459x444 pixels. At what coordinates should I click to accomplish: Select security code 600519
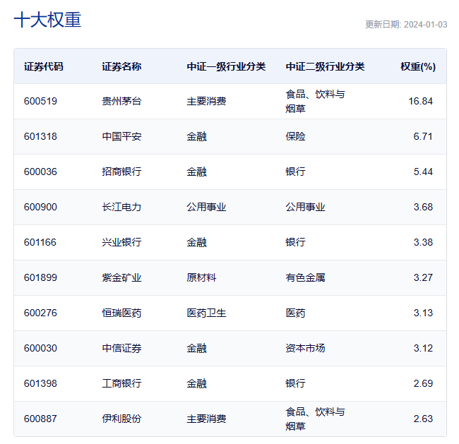pyautogui.click(x=40, y=101)
